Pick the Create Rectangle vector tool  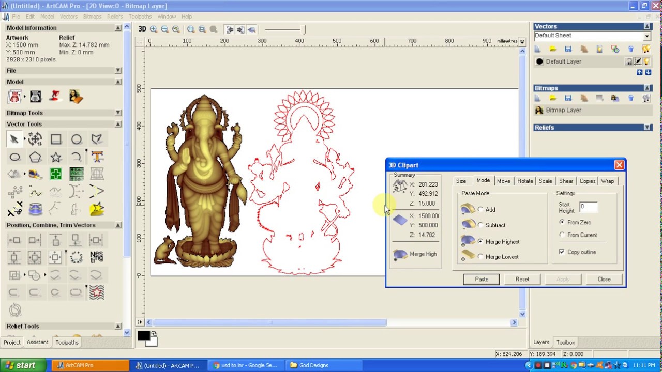[56, 139]
